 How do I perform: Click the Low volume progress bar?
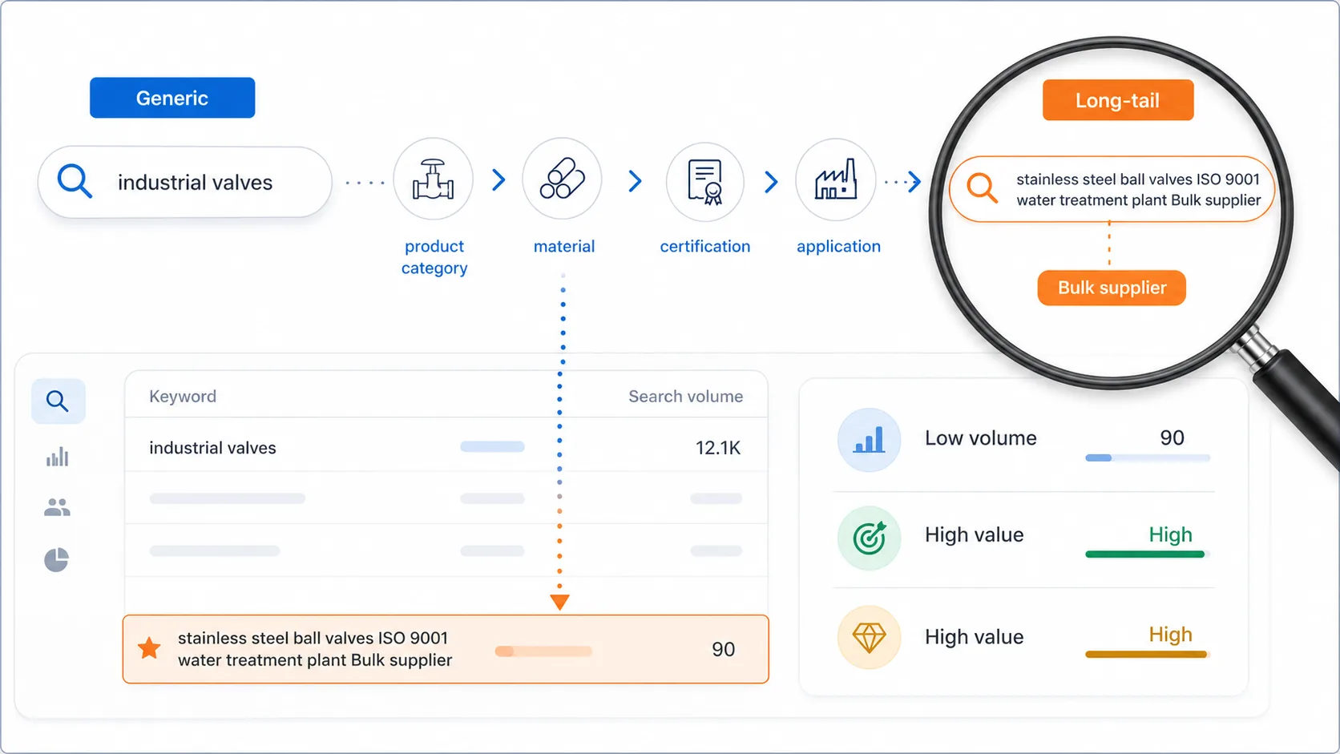click(x=1148, y=458)
